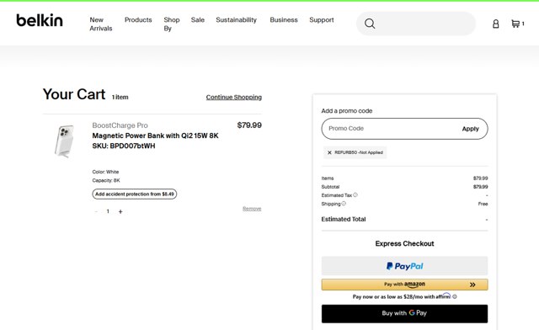Decrease quantity with the minus button

point(96,212)
